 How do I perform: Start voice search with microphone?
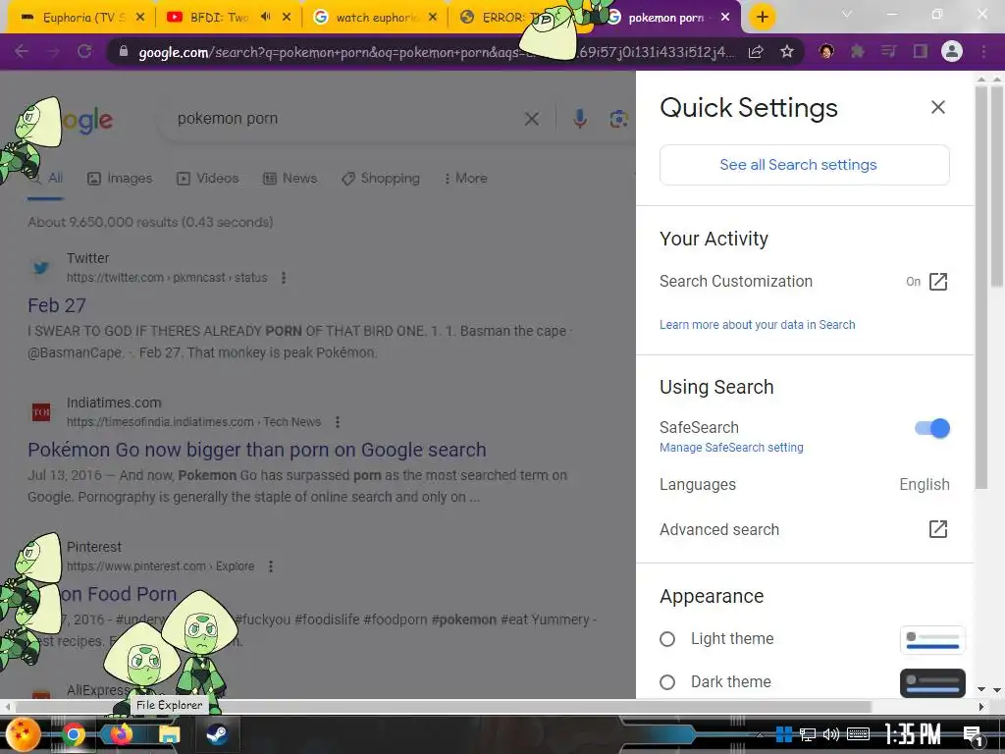[x=579, y=119]
